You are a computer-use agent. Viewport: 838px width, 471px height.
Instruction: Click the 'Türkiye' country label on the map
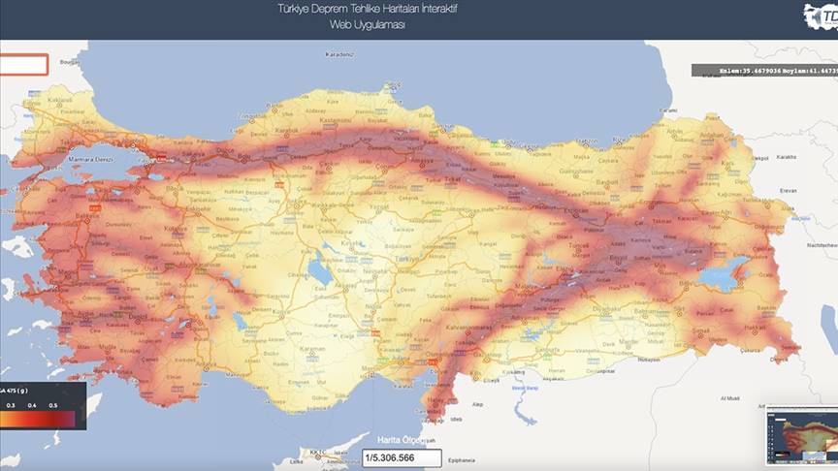click(x=407, y=259)
